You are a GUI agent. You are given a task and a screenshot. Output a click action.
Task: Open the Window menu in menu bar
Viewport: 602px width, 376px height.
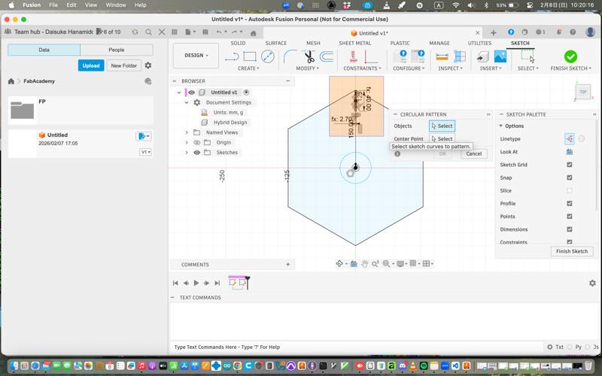coord(115,5)
